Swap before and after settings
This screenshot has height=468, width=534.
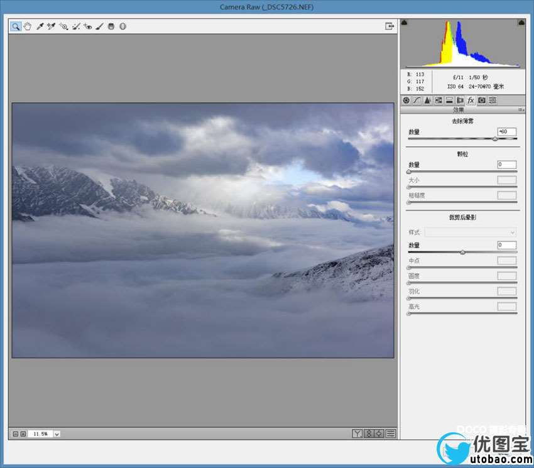pos(369,433)
